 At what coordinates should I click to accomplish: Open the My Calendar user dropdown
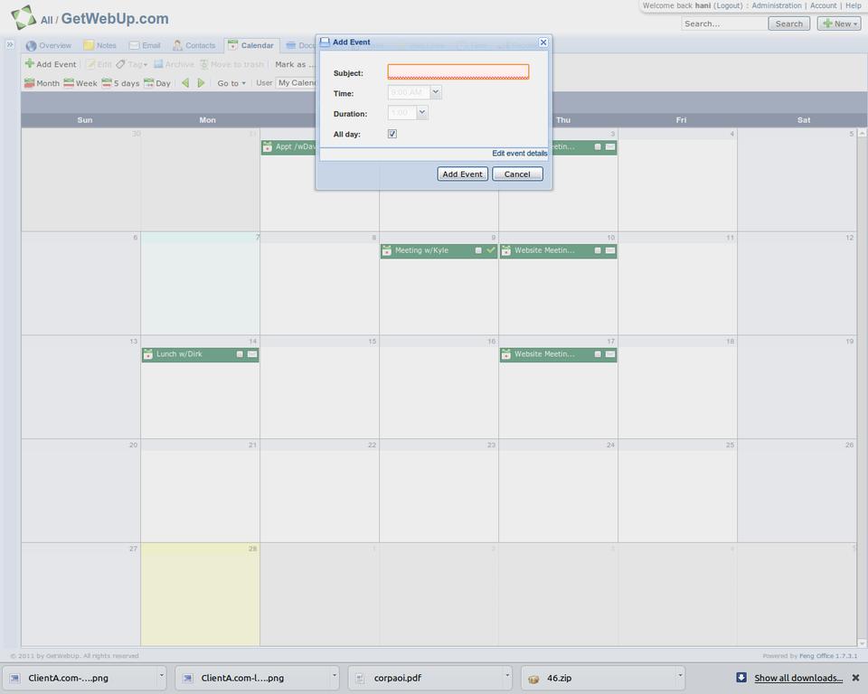tap(297, 83)
